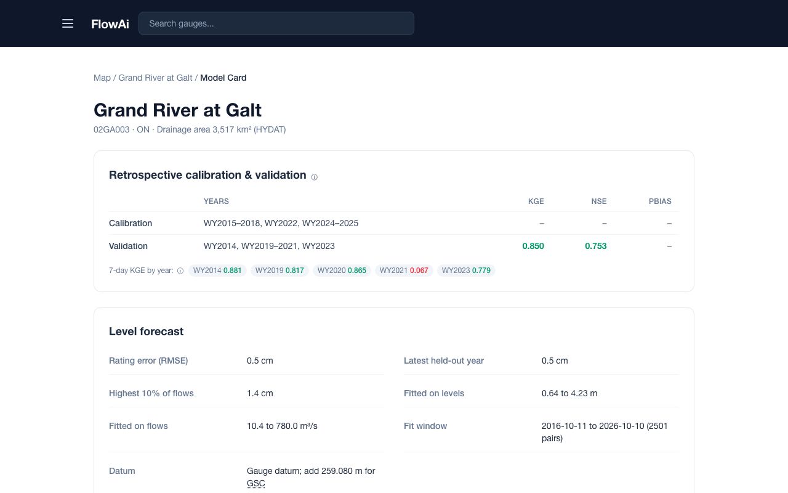Screen dimensions: 788x493
Task: Click the Rating error (RMSE) label
Action: [148, 361]
